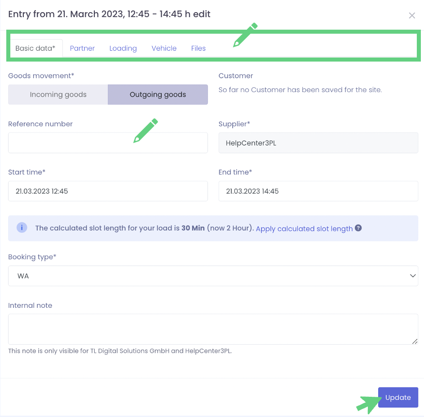
Task: Select Incoming goods movement
Action: click(58, 94)
